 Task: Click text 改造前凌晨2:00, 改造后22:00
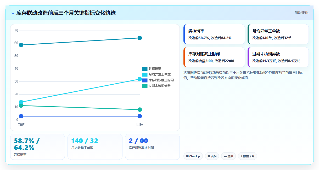211,61
